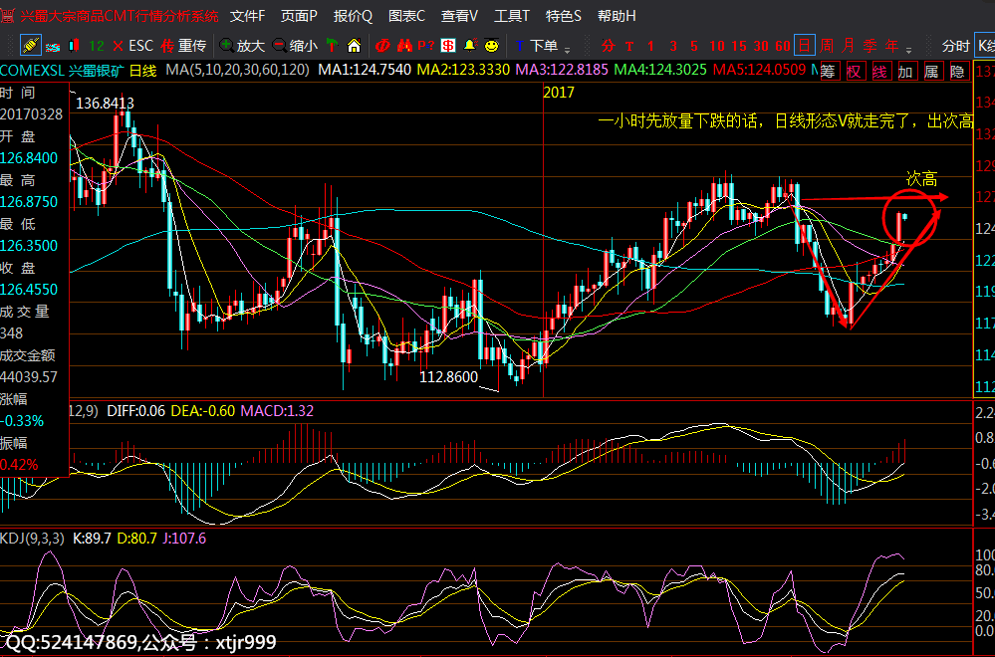Screen dimensions: 995x657
Task: Click the network connection plug icon
Action: [30, 46]
